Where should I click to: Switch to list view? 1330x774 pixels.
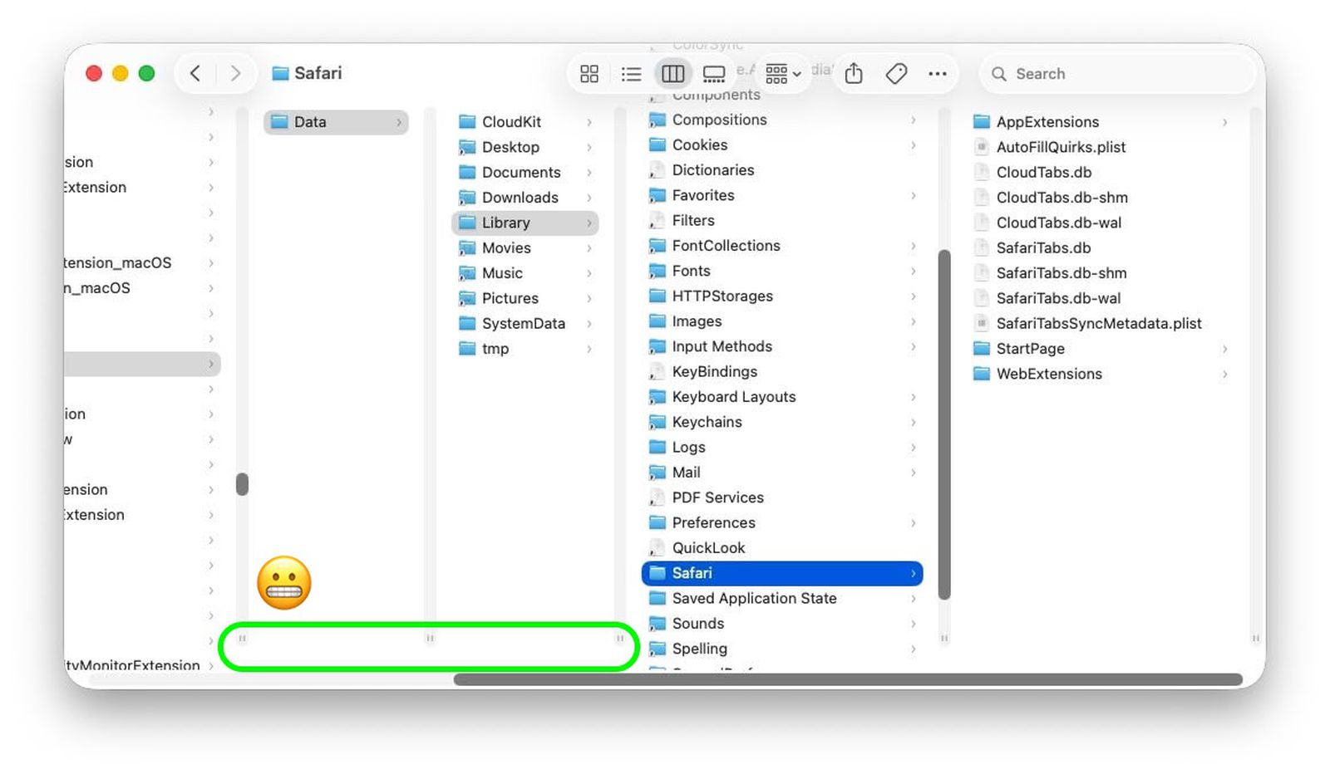point(631,74)
